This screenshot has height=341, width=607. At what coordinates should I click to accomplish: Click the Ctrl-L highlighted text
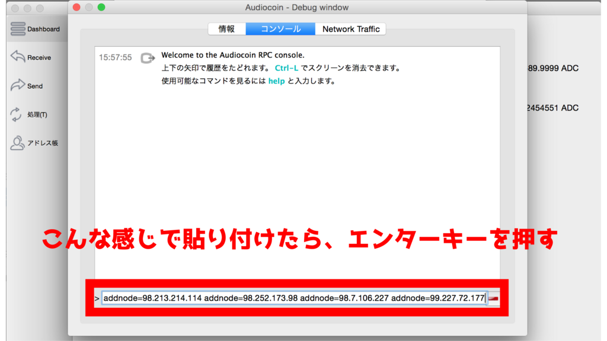click(x=286, y=68)
